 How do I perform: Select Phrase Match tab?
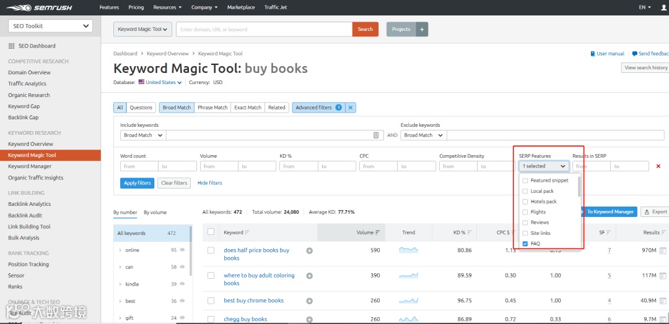pyautogui.click(x=212, y=108)
